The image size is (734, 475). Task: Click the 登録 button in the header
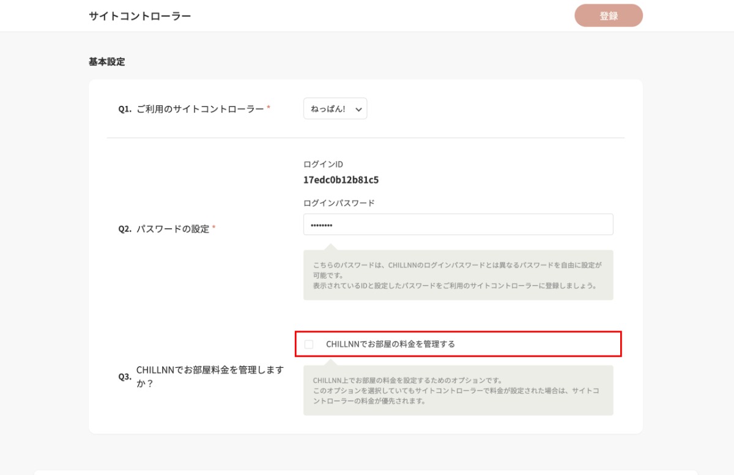tap(608, 16)
